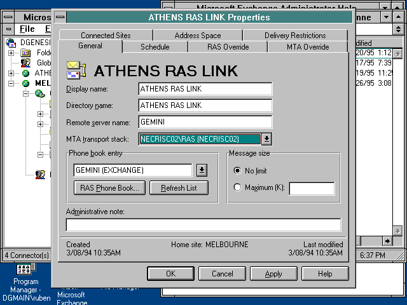
Task: Collapse the lowest minus node under Configuration
Action: pyautogui.click(x=40, y=154)
